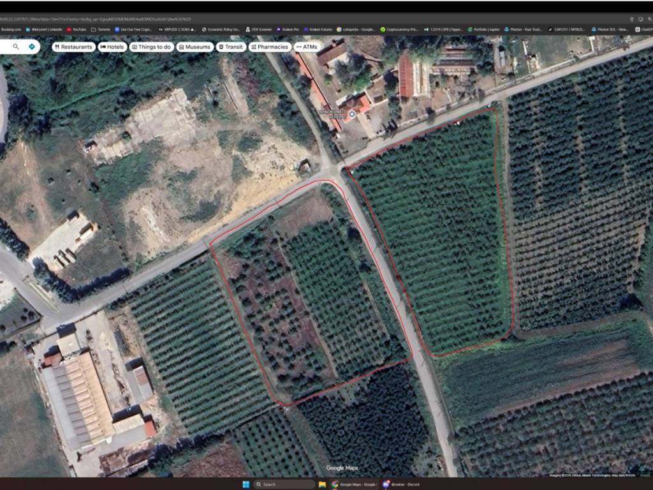Select the ATMs category chip

[x=307, y=47]
